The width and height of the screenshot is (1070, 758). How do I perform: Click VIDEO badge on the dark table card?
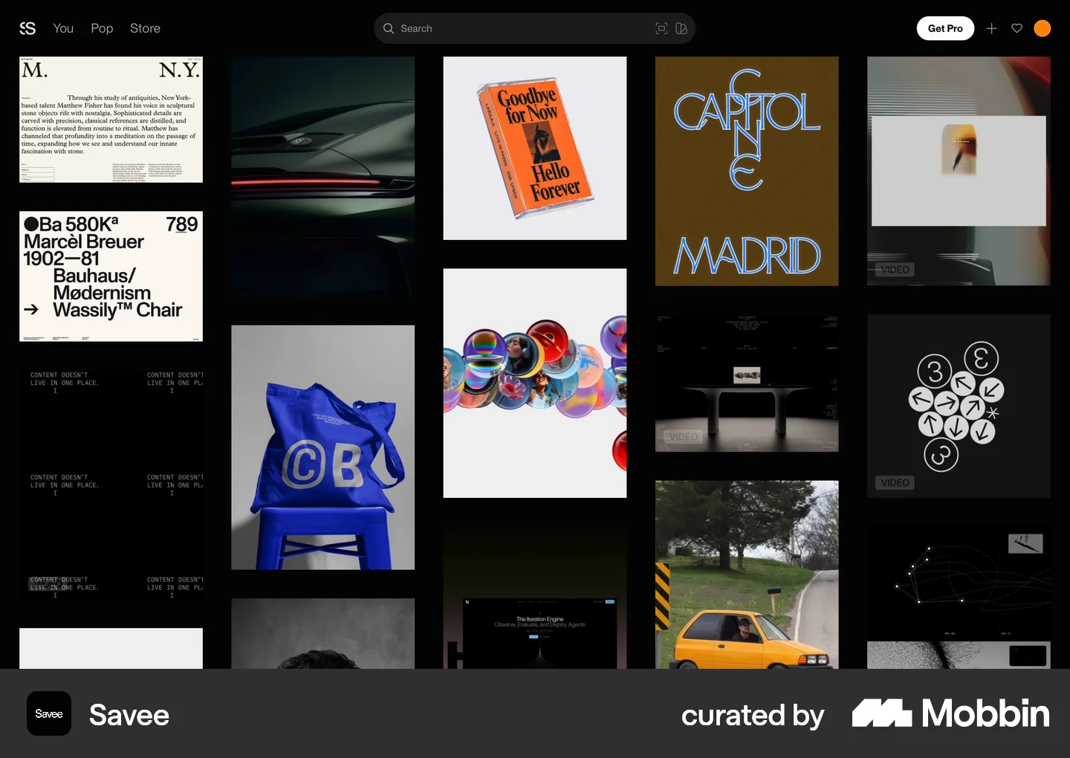click(683, 437)
